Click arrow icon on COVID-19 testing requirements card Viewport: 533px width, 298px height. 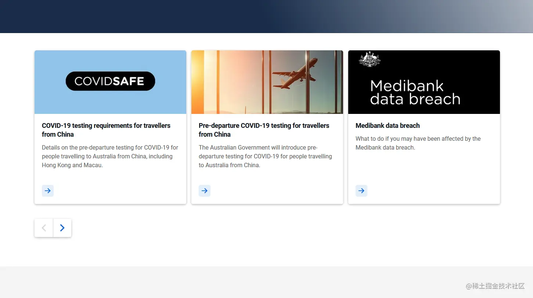pos(48,191)
